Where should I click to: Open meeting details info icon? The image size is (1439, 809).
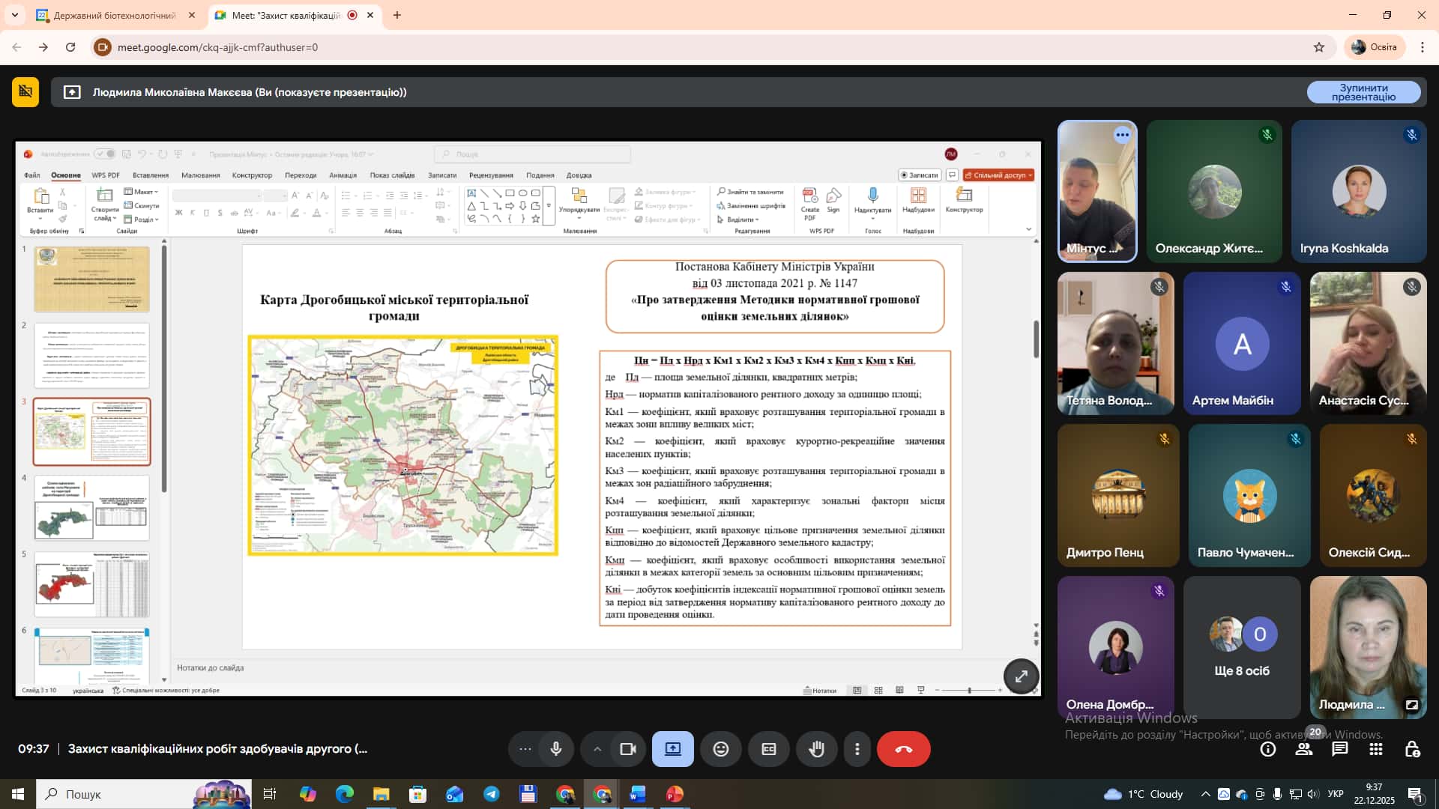point(1268,749)
